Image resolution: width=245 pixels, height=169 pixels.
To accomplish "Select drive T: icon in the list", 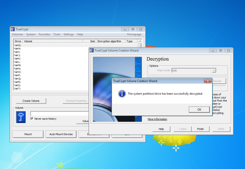I will (x=16, y=89).
